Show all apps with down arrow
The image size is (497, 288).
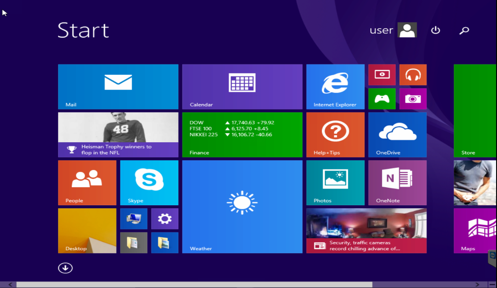[x=65, y=268]
